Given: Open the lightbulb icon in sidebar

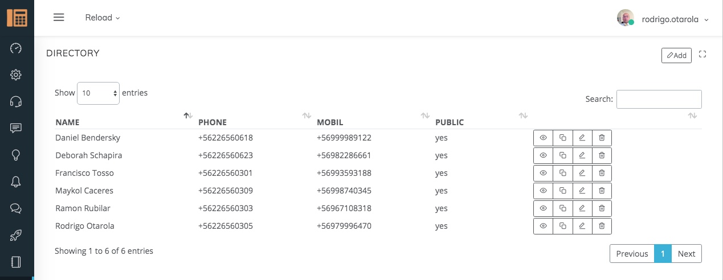Looking at the screenshot, I should [16, 155].
